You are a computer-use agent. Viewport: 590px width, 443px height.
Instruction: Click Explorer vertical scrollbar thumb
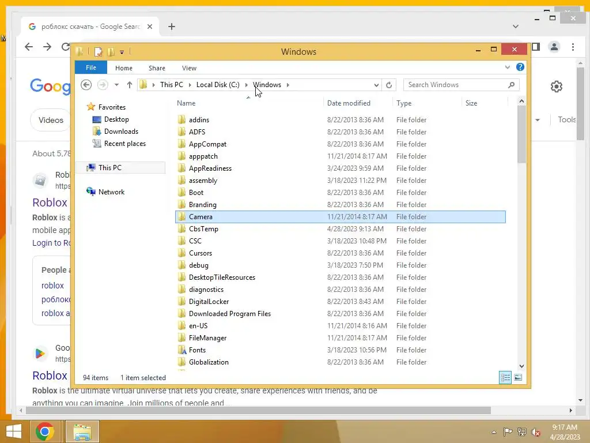[521, 134]
